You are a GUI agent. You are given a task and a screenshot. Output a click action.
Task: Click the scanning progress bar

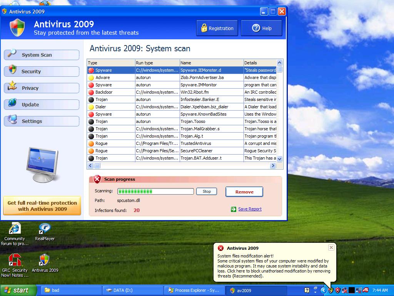(155, 191)
